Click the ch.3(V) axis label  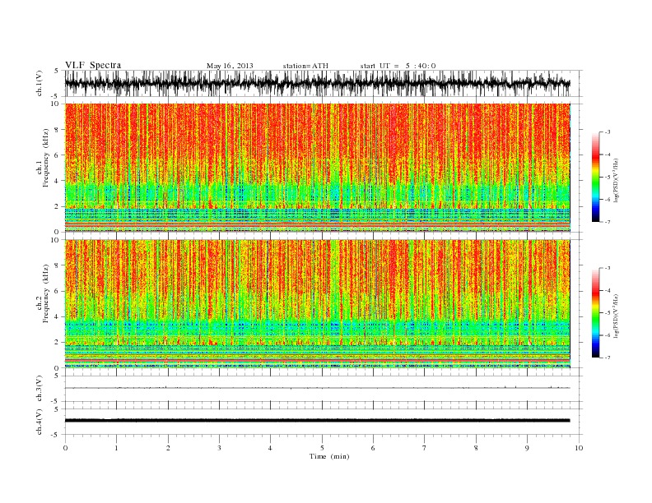pyautogui.click(x=39, y=389)
